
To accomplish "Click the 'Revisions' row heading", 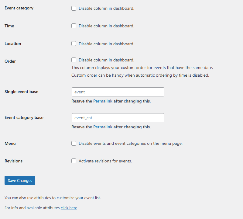I will (13, 161).
